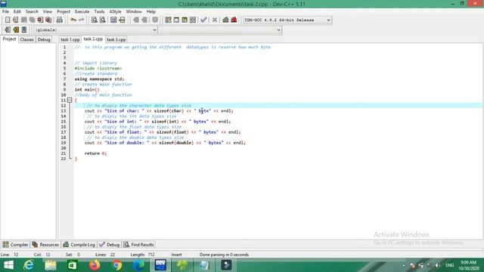This screenshot has height=272, width=484.
Task: Click the Indent toolbar icon
Action: tap(136, 20)
